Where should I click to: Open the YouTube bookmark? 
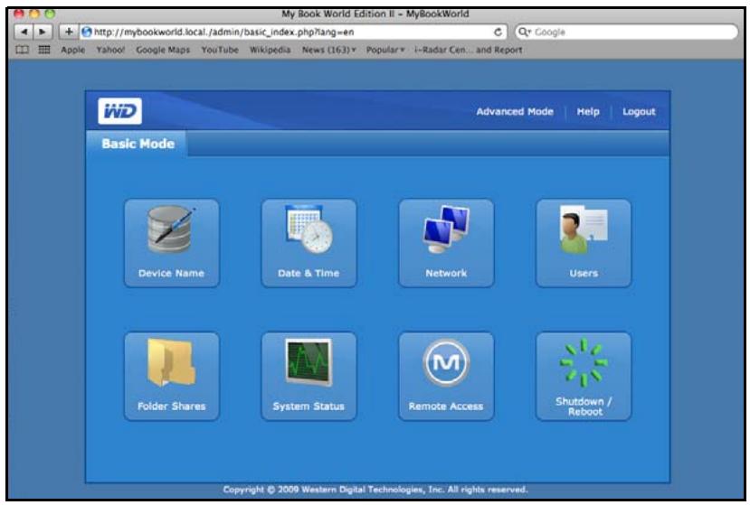[220, 50]
